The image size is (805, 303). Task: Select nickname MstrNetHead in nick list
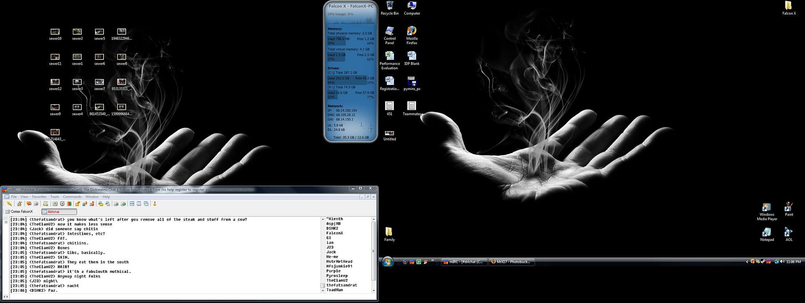pyautogui.click(x=339, y=262)
